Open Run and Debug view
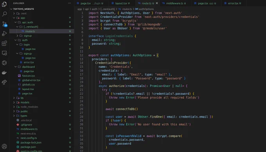This screenshot has width=266, height=152. pos(4,34)
